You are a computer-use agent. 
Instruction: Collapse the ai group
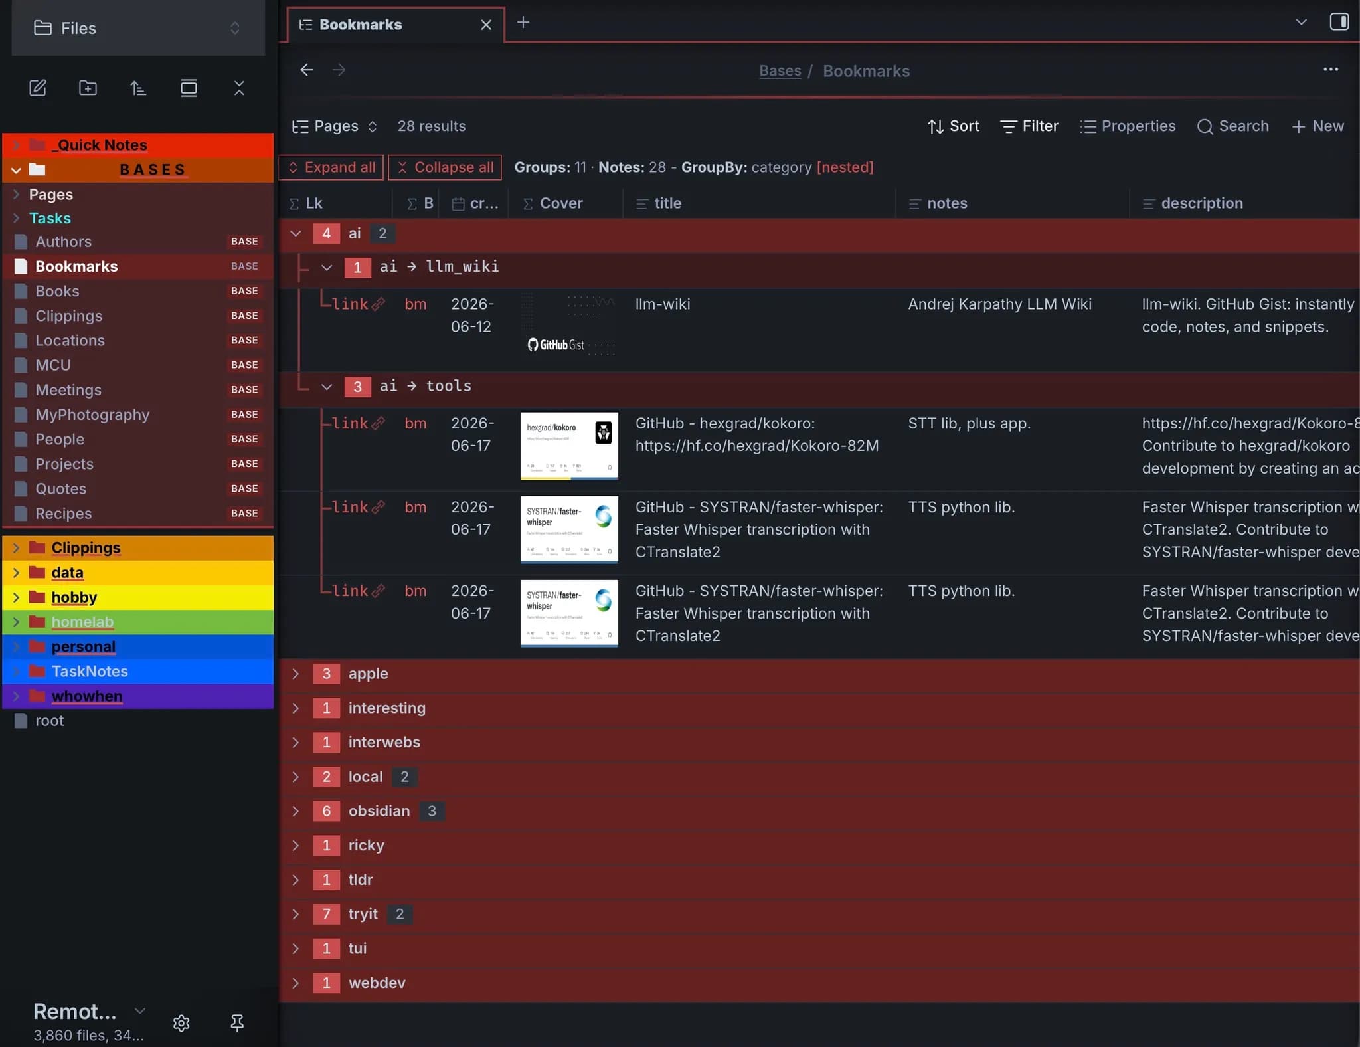click(x=296, y=233)
